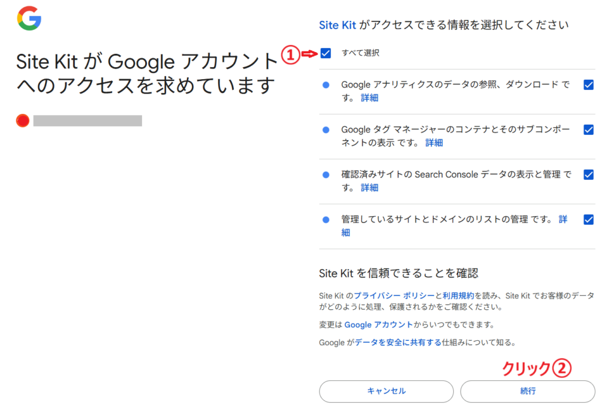
Task: Open 詳細 for the タグ マネージャー permission
Action: tap(434, 143)
